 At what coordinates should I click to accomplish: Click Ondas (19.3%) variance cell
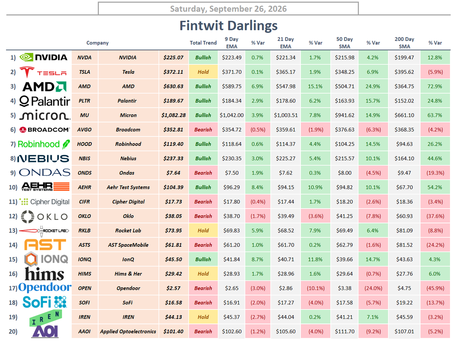(435, 173)
